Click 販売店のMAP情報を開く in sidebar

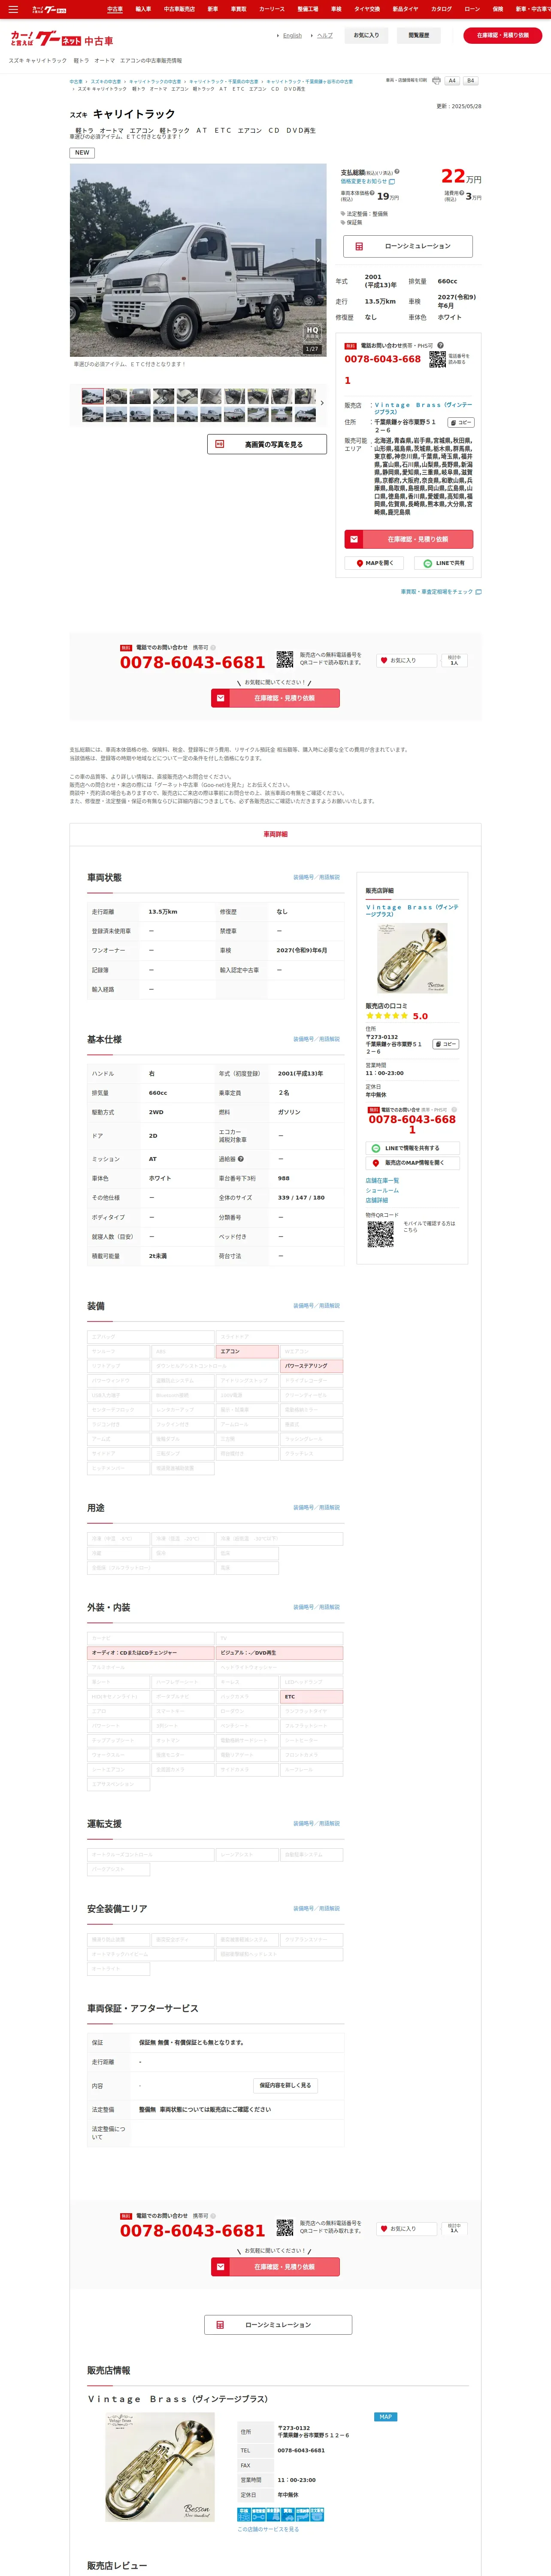(412, 1163)
